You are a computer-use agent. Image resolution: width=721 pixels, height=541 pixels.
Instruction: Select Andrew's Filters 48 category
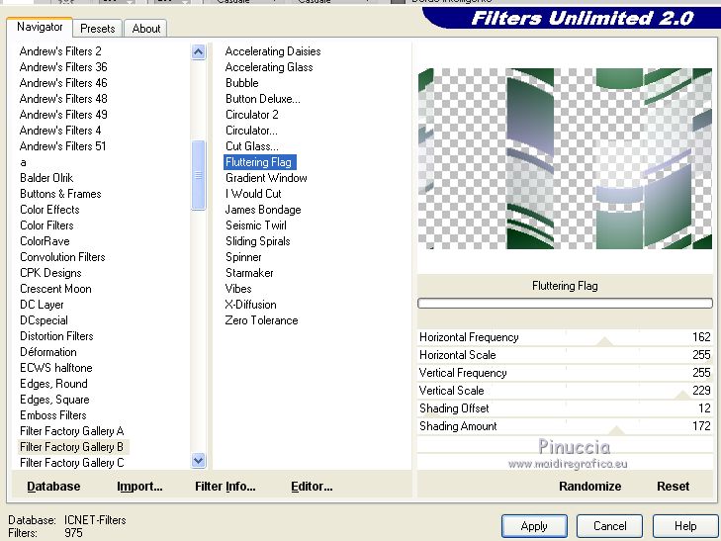point(63,99)
